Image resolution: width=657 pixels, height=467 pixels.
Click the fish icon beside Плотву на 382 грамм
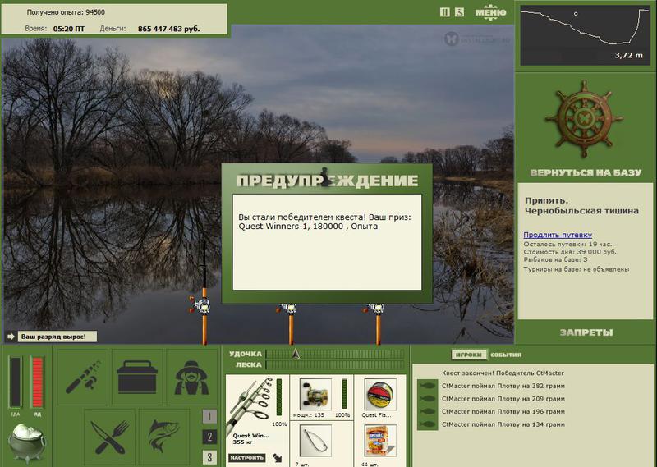pyautogui.click(x=427, y=386)
